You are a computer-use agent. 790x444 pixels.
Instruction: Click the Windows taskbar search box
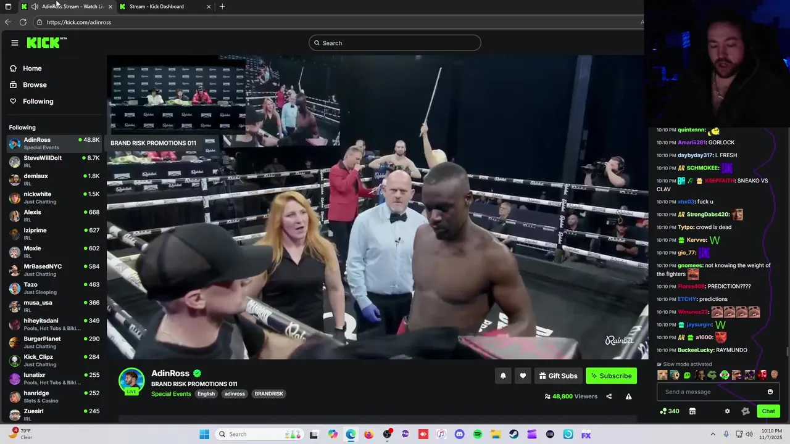(260, 434)
